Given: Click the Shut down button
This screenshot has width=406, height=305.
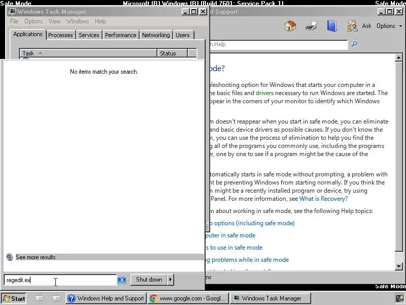Looking at the screenshot, I should click(x=149, y=280).
